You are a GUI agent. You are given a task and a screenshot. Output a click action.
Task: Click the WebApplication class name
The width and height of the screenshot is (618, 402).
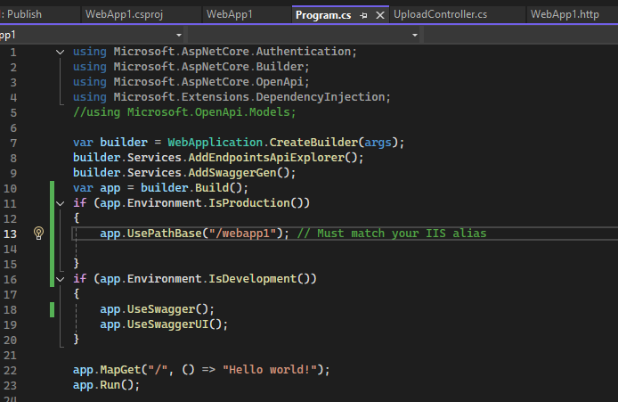(215, 142)
